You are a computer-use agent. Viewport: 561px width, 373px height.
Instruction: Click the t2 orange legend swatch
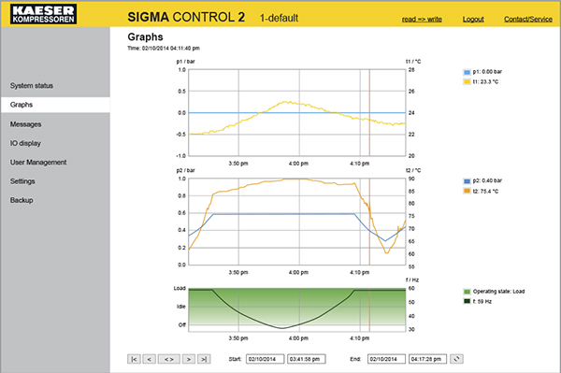(x=467, y=191)
